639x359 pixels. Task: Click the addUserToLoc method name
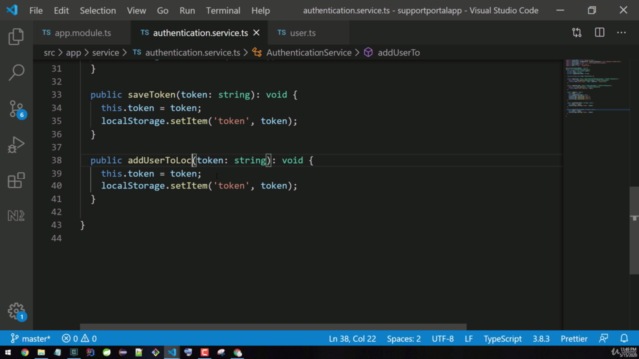(160, 160)
